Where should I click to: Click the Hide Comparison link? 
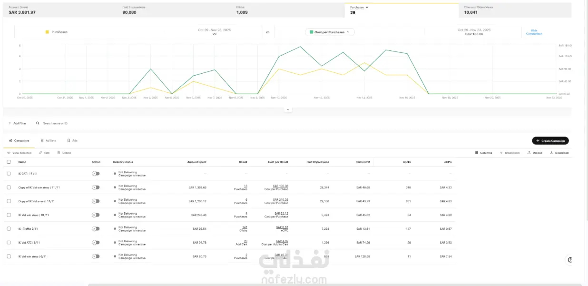(x=534, y=32)
